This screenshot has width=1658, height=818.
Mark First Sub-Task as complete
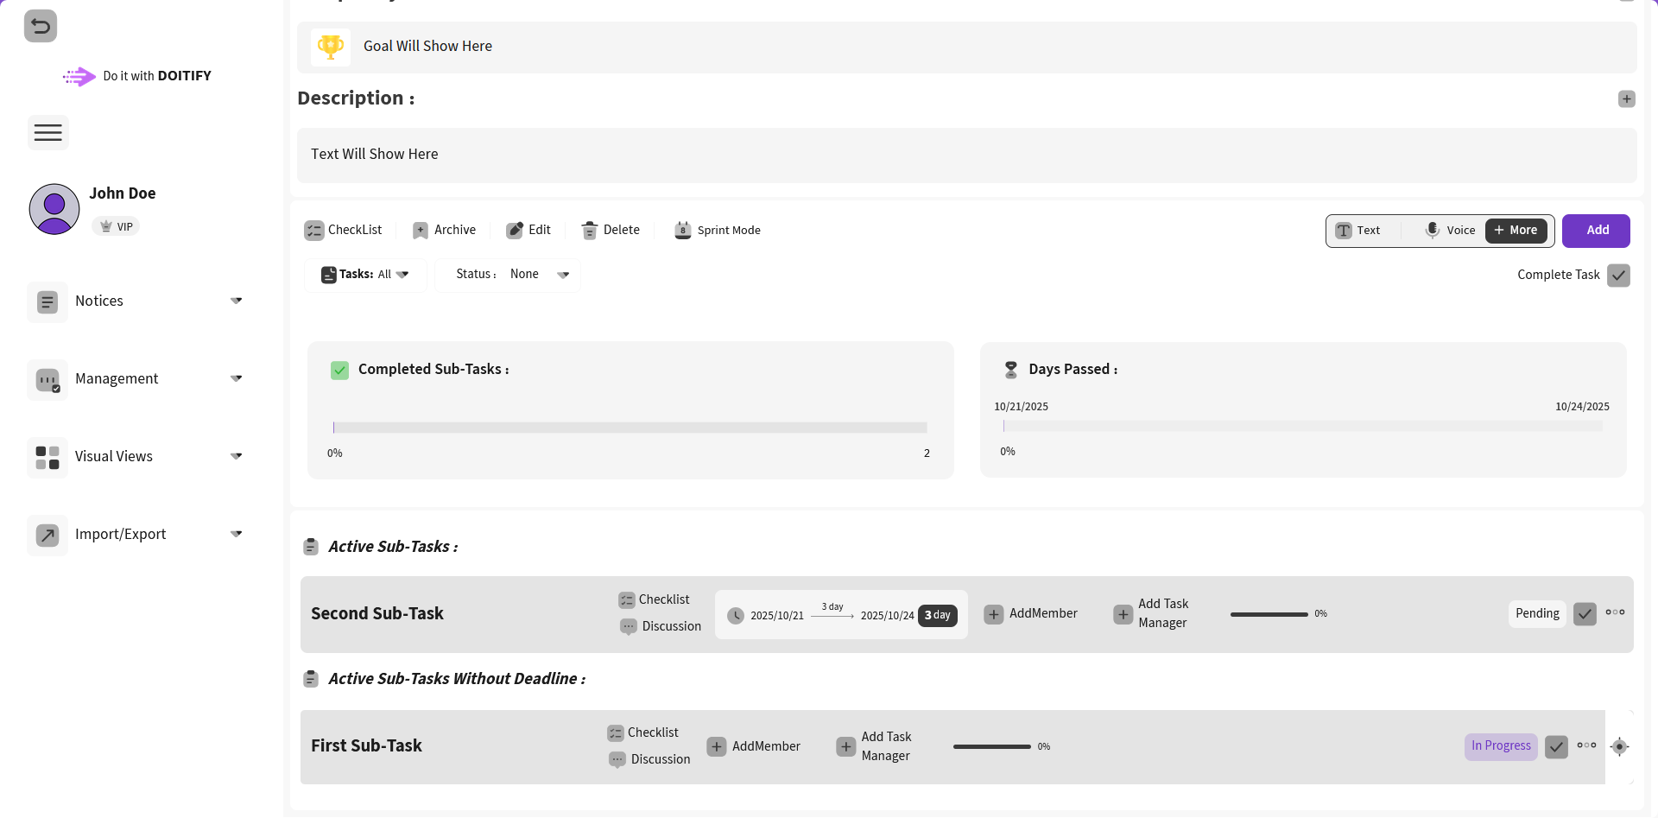[1556, 747]
